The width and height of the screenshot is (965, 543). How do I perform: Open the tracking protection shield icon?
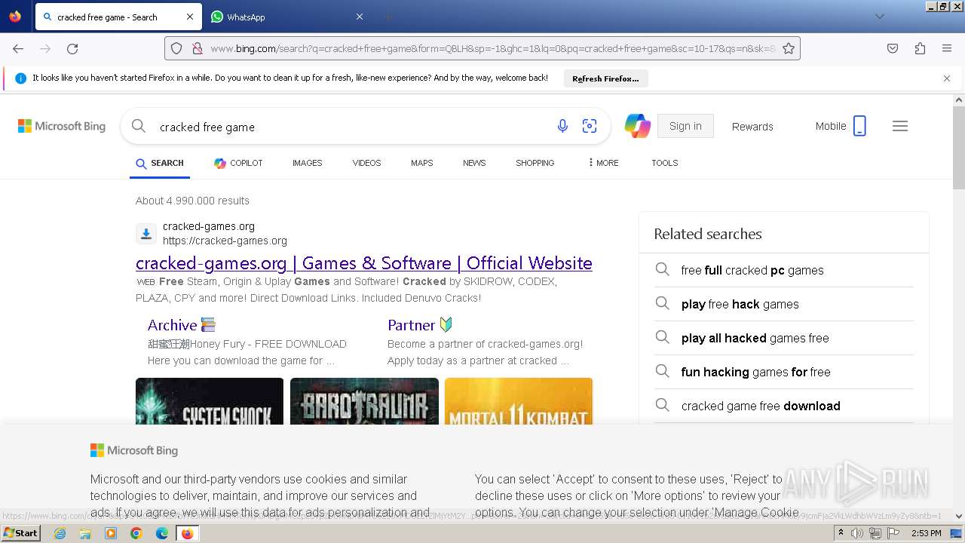click(x=176, y=48)
